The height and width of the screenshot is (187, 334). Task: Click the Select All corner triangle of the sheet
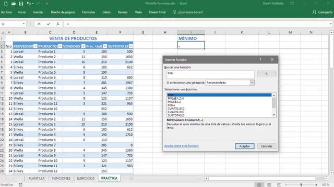pyautogui.click(x=3, y=32)
